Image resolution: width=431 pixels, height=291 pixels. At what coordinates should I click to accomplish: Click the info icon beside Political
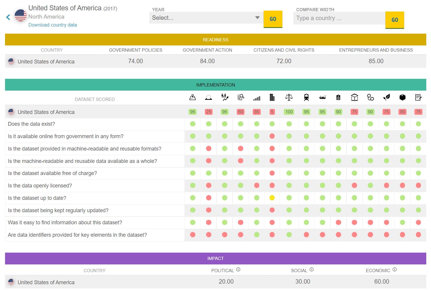pos(238,269)
